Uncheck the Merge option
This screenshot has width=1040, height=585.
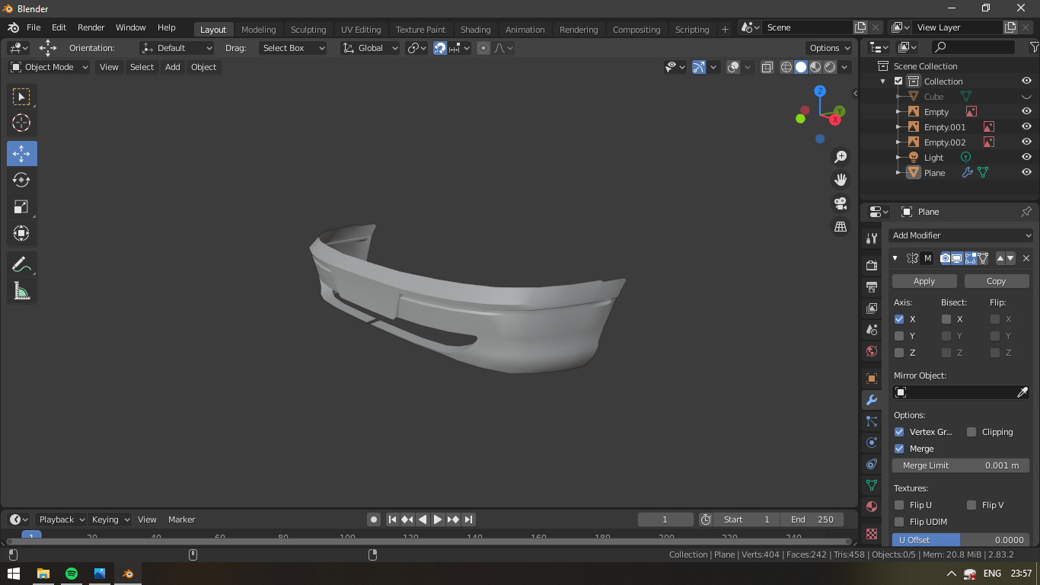(x=899, y=449)
